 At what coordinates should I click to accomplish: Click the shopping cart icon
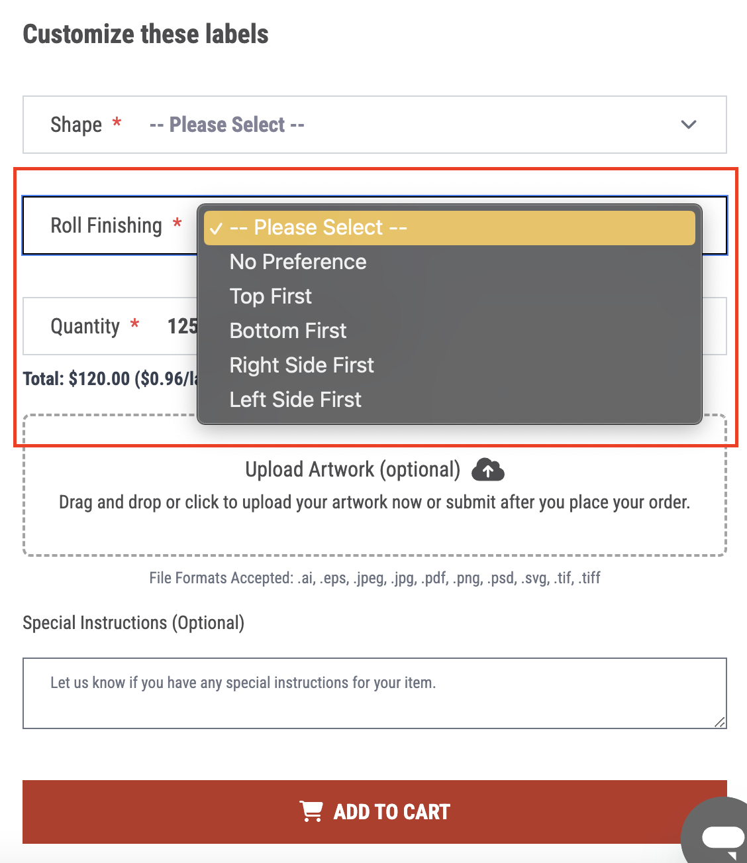click(311, 811)
